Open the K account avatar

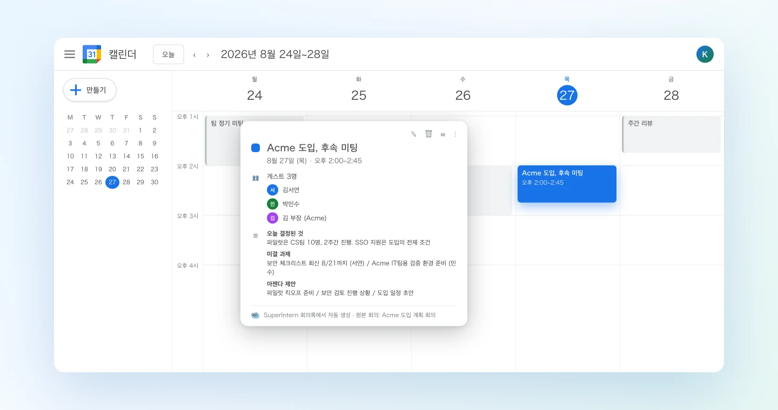click(705, 54)
